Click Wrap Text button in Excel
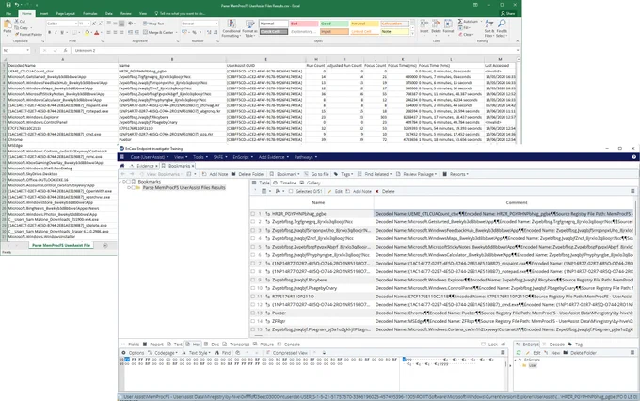This screenshot has width=640, height=401. (x=153, y=24)
